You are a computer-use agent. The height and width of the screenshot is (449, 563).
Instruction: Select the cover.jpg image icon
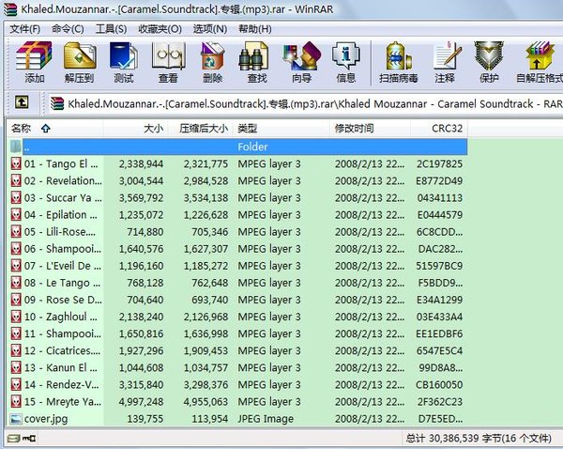click(x=16, y=419)
